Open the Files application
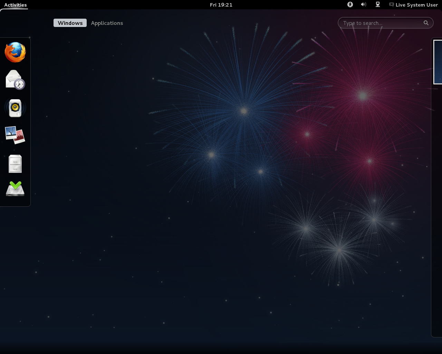Image resolution: width=442 pixels, height=354 pixels. click(x=15, y=163)
